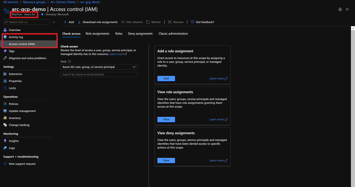The image size is (355, 187).
Task: Click the directory info icon
Action: [42, 15]
